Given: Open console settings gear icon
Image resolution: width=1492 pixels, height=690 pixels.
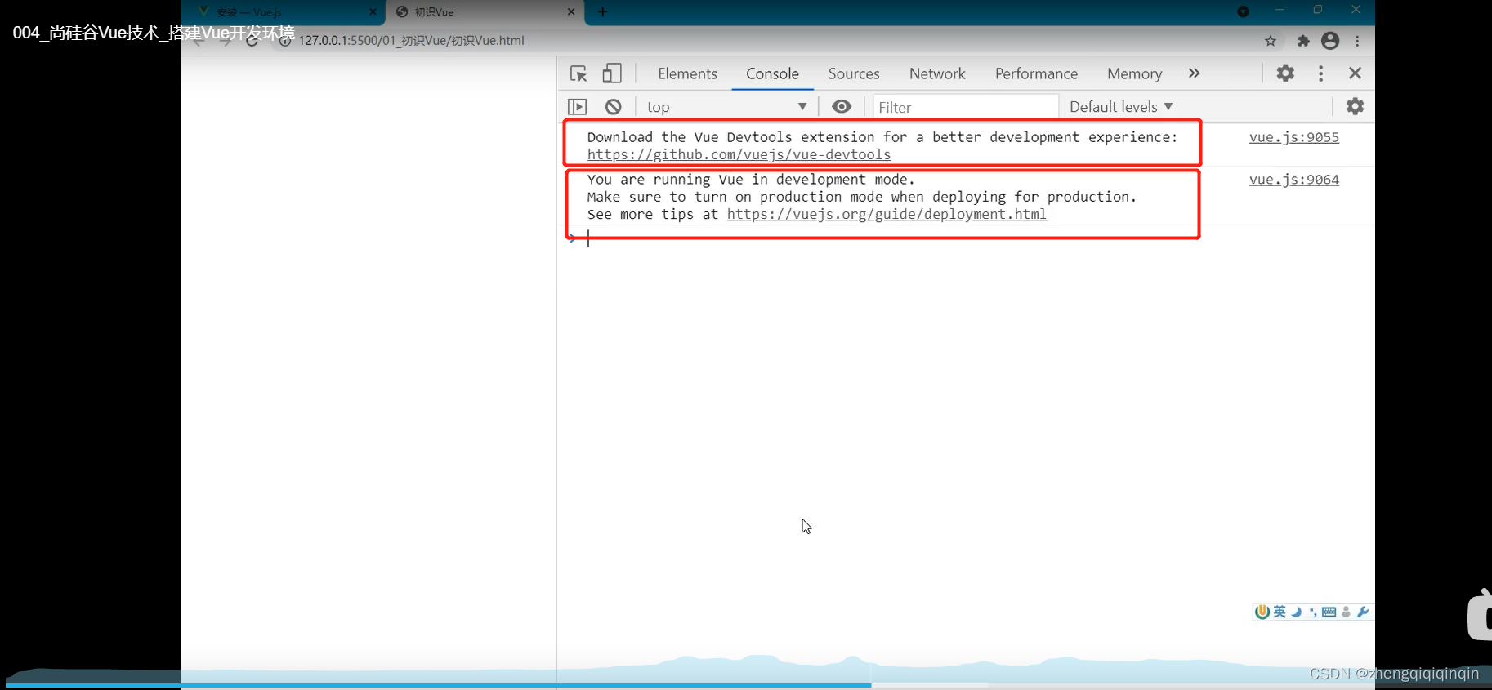Looking at the screenshot, I should 1355,107.
